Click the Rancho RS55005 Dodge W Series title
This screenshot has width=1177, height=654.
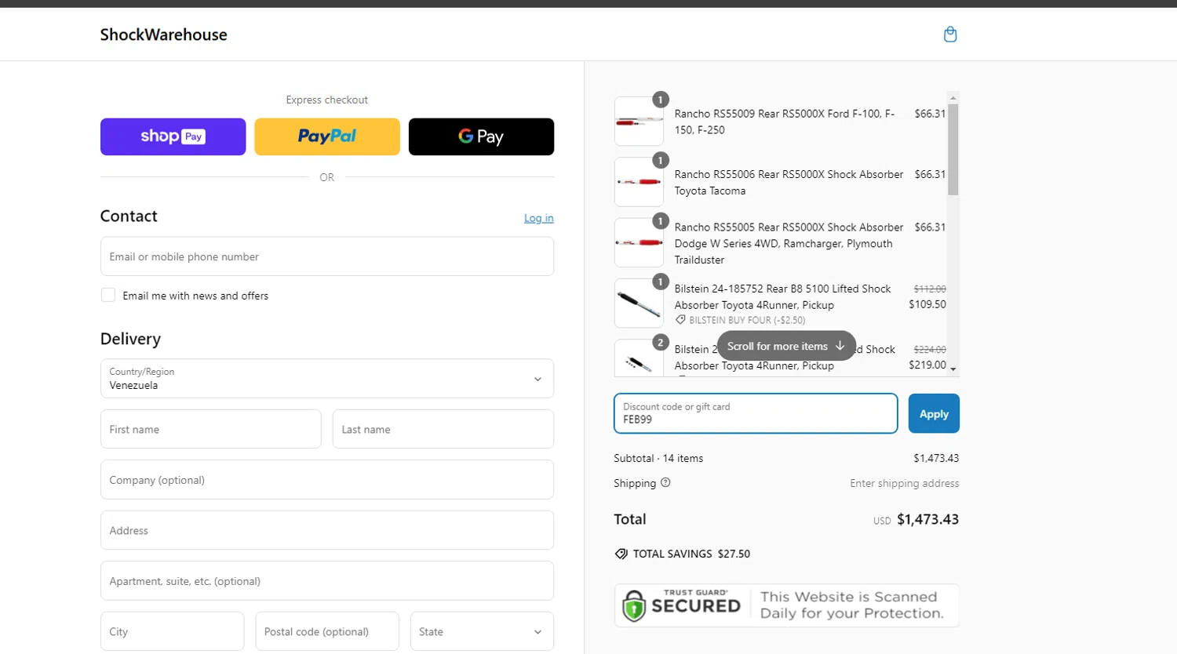click(x=789, y=243)
